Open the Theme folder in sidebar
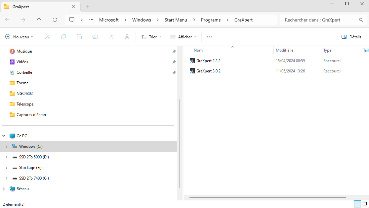369x208 pixels. tap(22, 83)
